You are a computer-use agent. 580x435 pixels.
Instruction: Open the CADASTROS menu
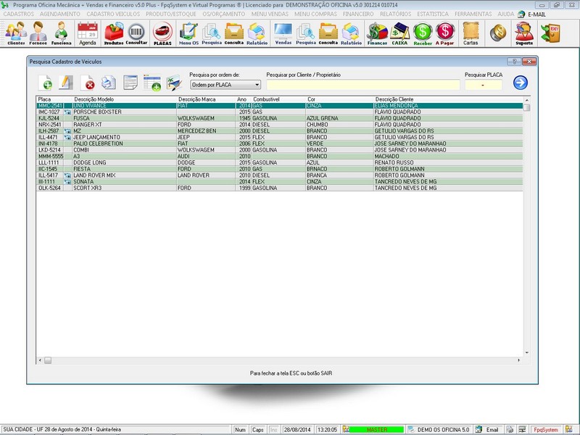[19, 14]
